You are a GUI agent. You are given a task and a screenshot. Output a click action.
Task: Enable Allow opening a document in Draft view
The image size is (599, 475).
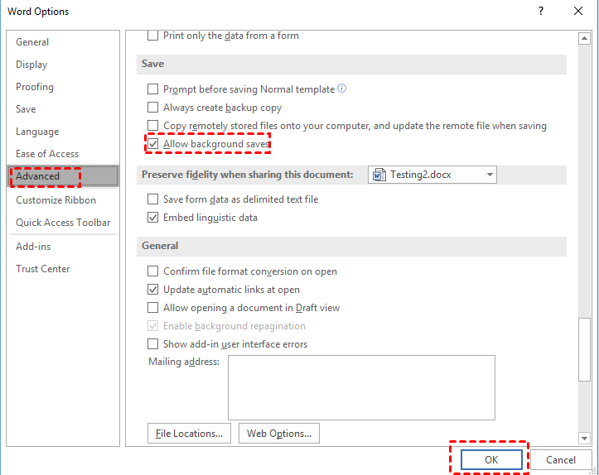pos(152,308)
